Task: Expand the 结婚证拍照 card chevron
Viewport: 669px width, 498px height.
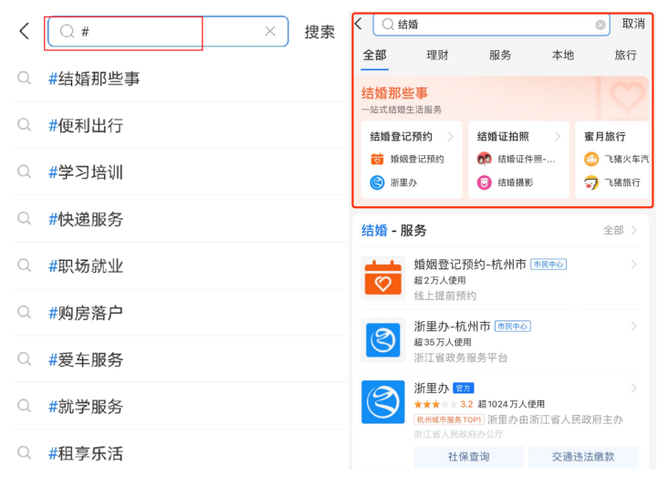Action: pos(558,137)
